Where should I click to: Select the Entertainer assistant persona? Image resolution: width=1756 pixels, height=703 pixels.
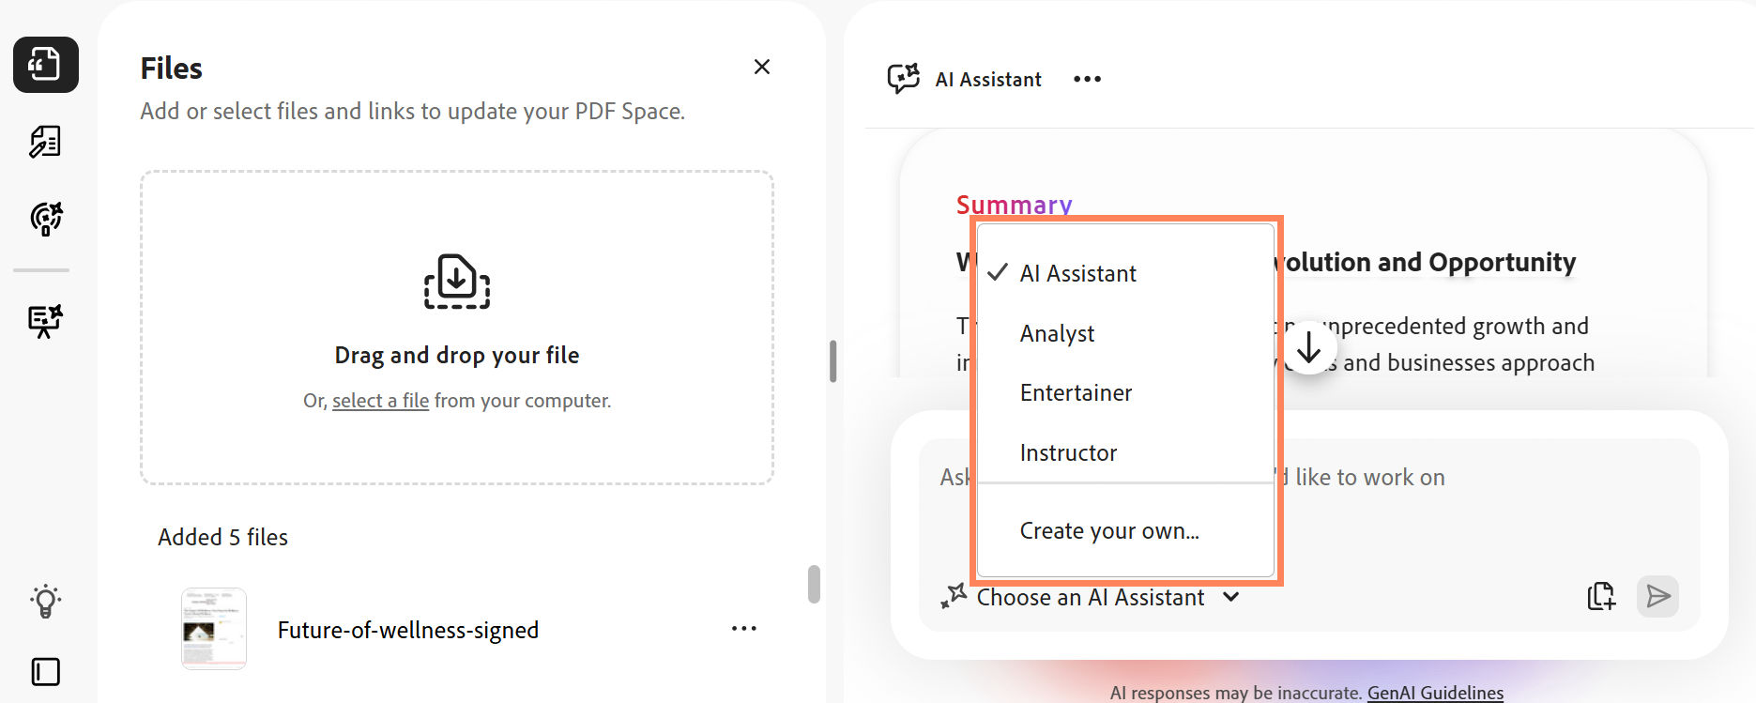(x=1076, y=392)
